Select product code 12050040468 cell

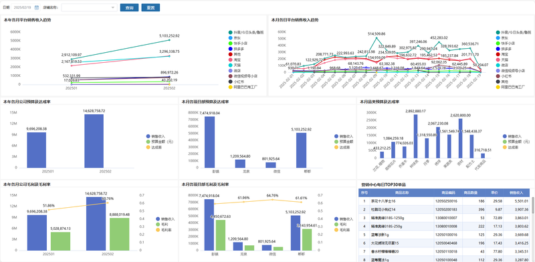(447, 243)
